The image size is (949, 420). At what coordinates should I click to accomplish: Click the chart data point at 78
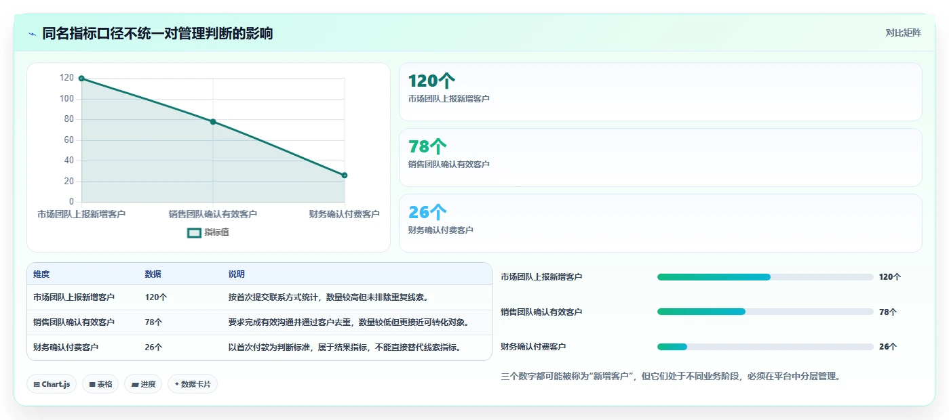(x=213, y=122)
